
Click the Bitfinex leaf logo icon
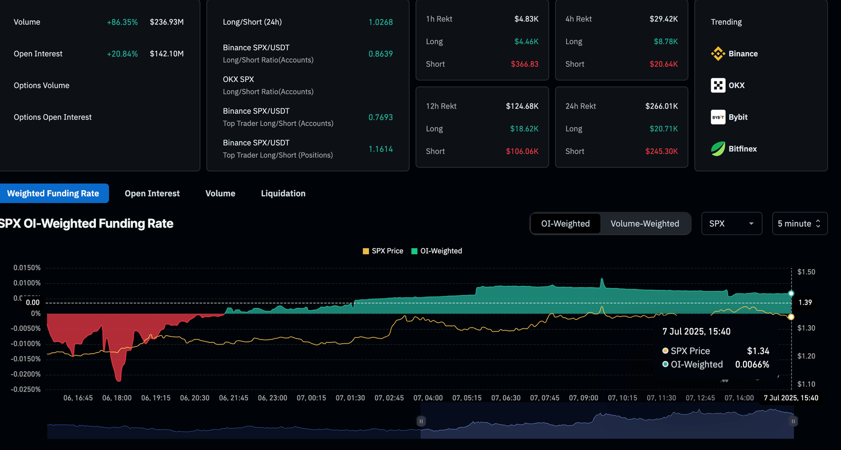click(x=718, y=149)
